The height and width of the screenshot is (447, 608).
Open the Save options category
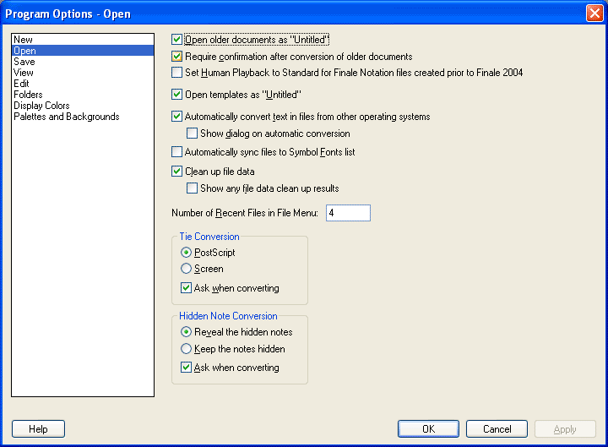pos(24,62)
